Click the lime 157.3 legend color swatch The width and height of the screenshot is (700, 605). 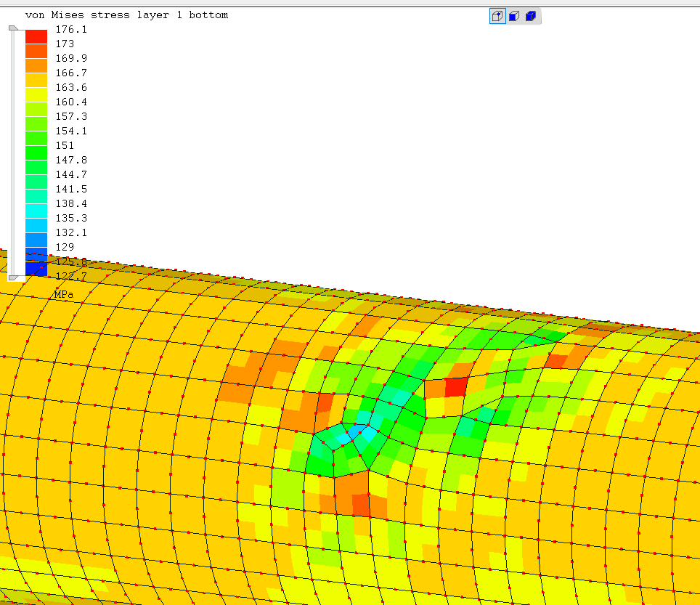point(36,123)
